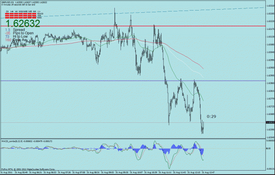The image size is (275, 175).
Task: Click the red EMA signal block under H4
Action: coord(12,18)
